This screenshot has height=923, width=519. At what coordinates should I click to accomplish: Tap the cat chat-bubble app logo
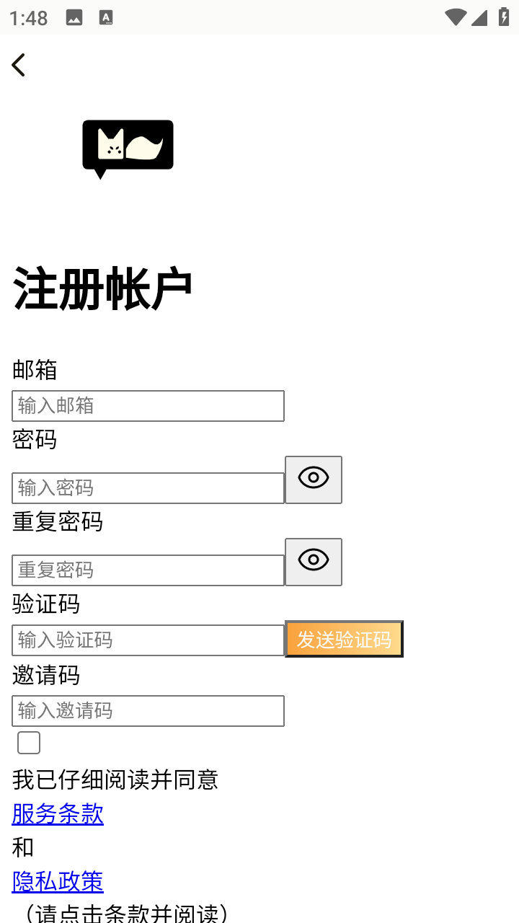pos(128,148)
